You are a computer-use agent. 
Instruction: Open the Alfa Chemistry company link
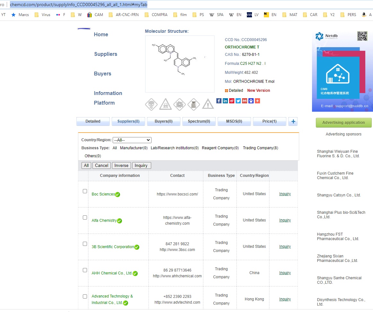pos(104,221)
